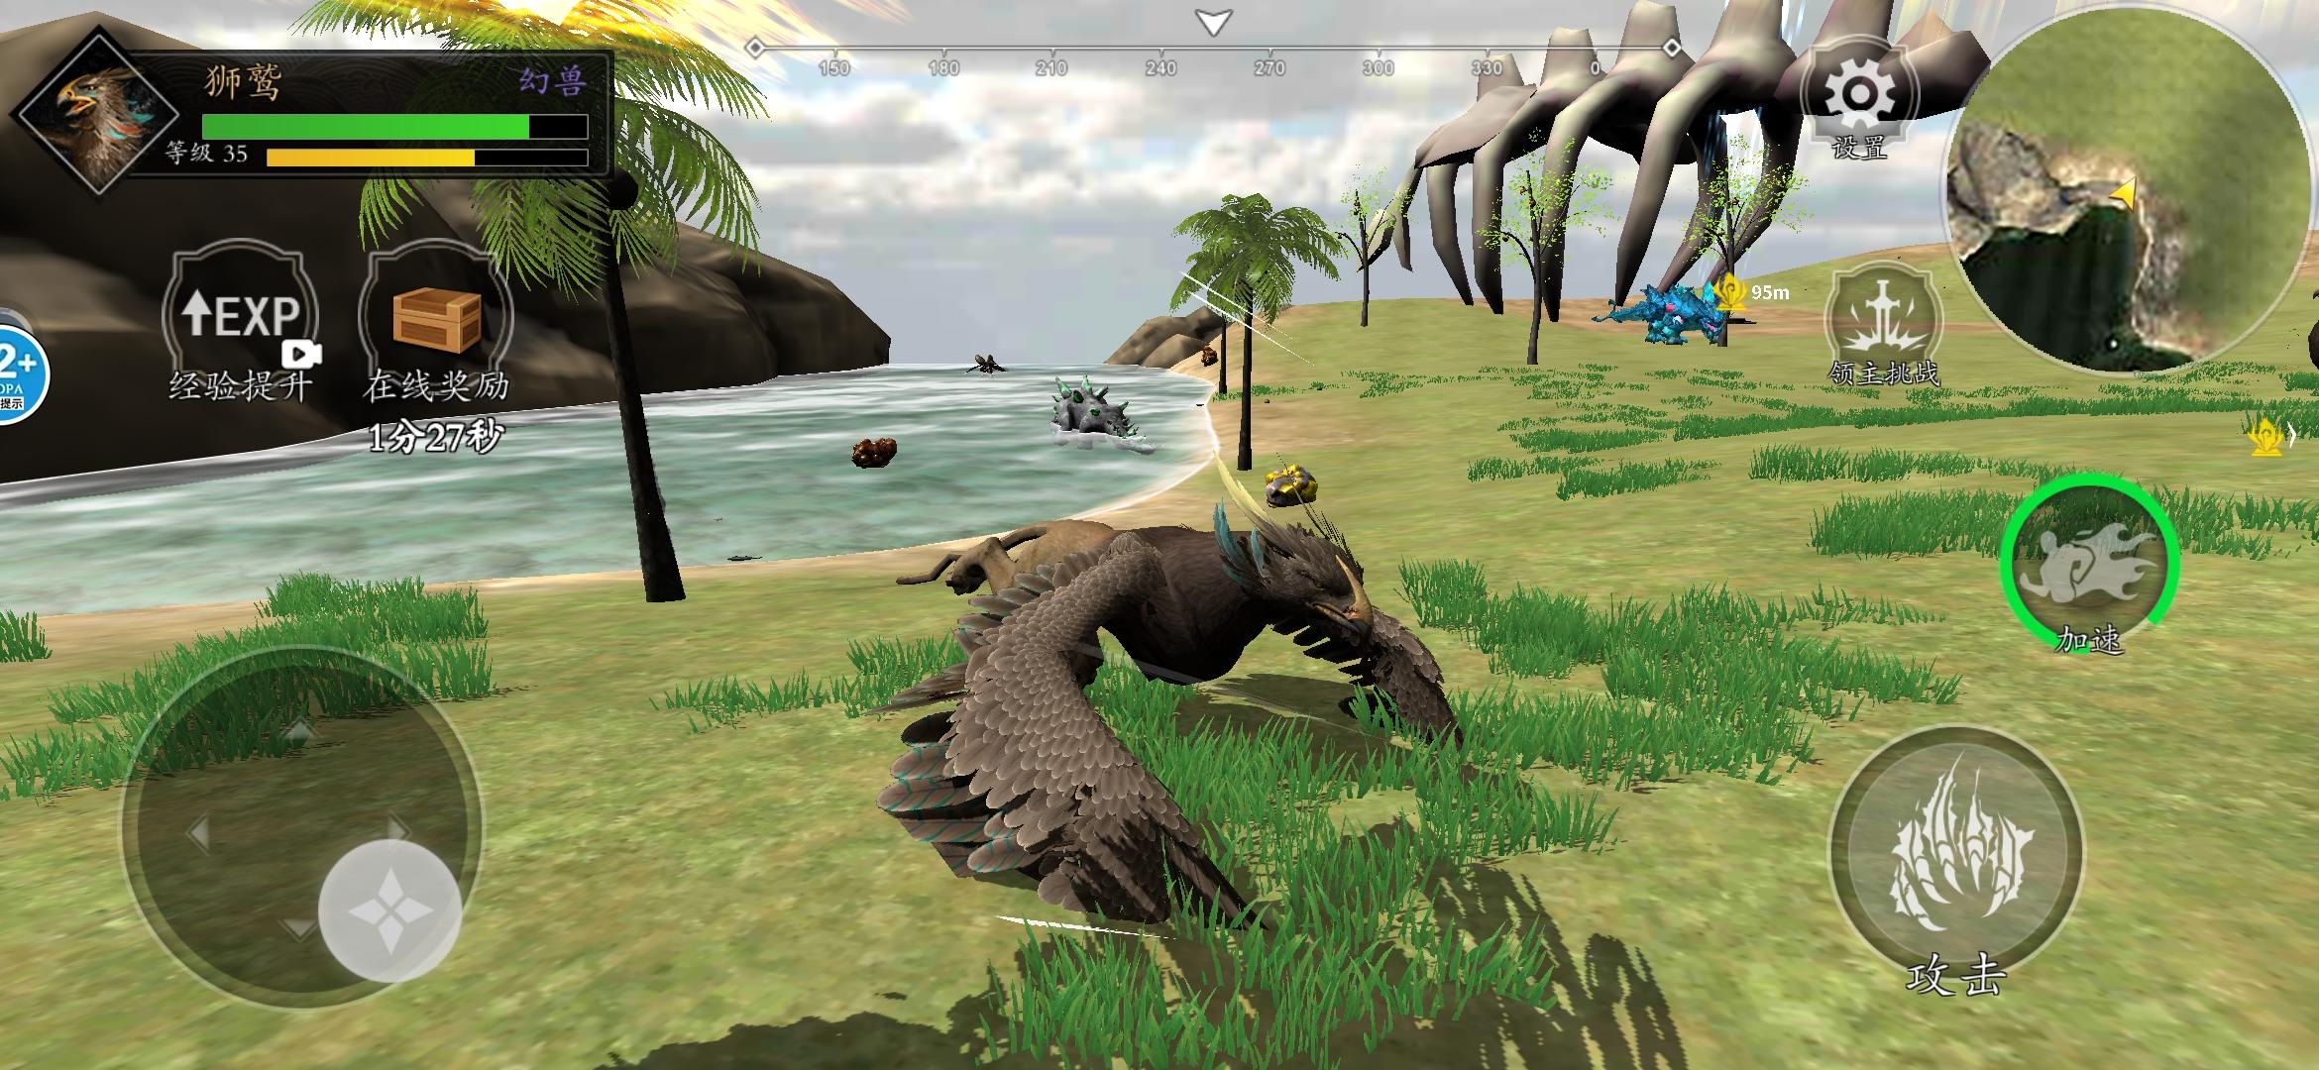
Task: Tap the 等级 35 level text
Action: click(x=207, y=154)
